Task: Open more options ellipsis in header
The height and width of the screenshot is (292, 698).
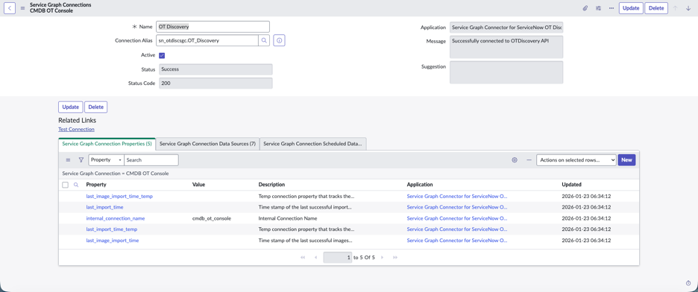Action: (611, 8)
